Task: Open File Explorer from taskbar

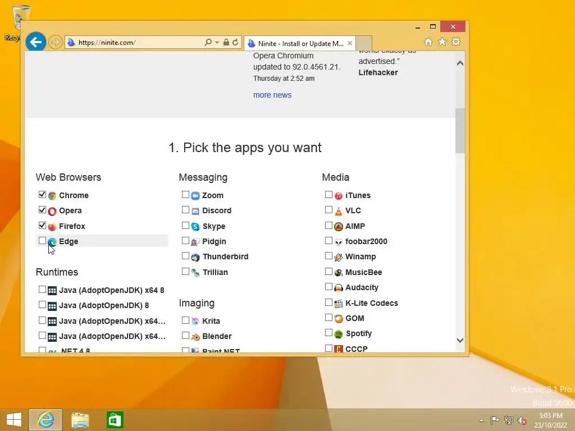Action: [x=80, y=420]
